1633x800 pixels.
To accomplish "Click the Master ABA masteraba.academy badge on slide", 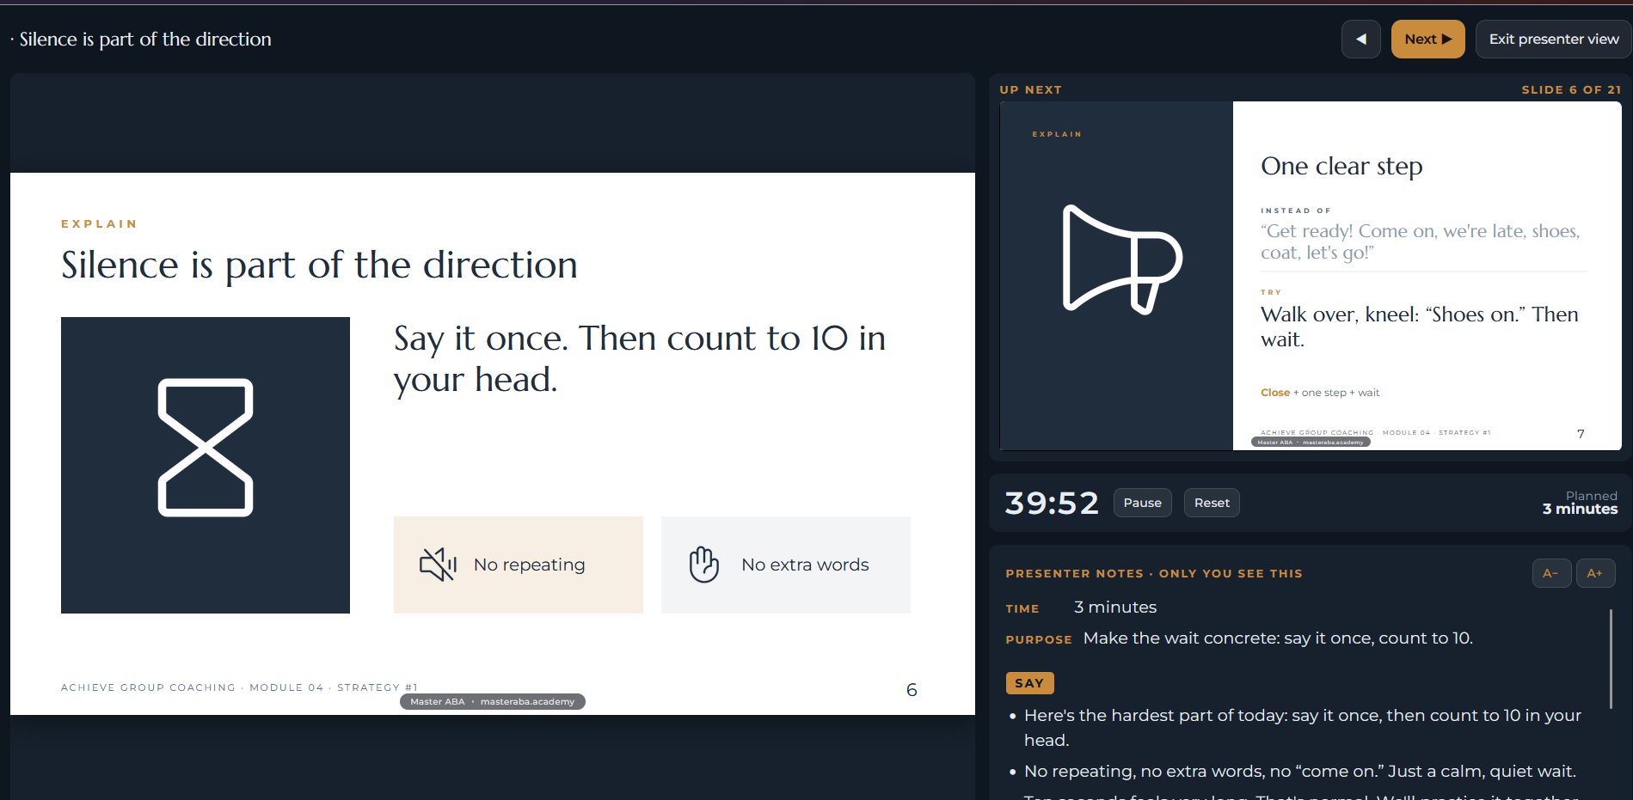I will [x=493, y=702].
